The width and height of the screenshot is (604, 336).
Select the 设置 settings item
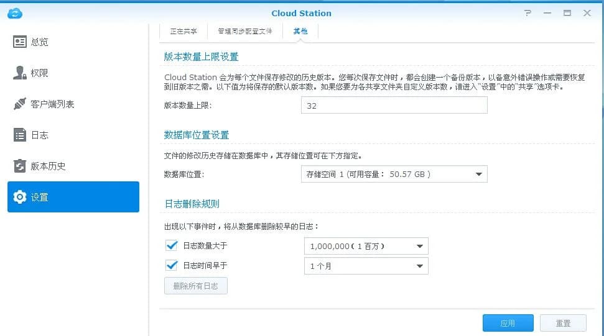[73, 197]
